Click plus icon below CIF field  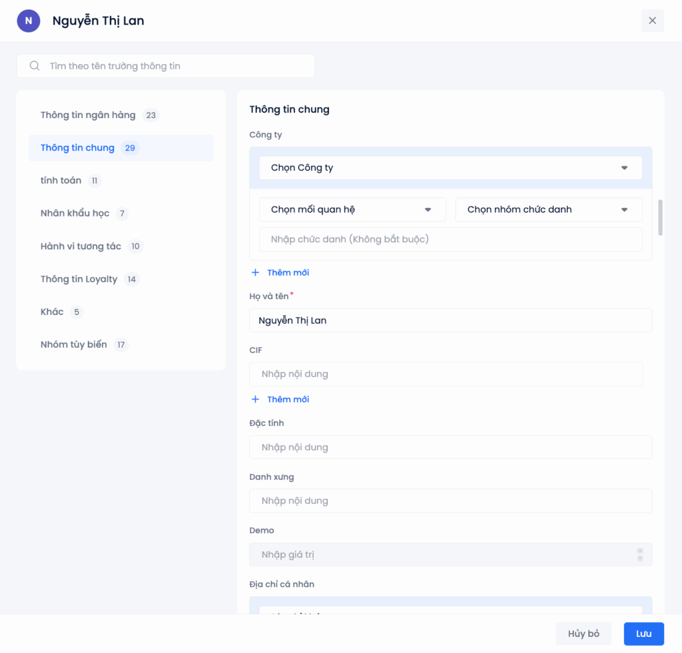[x=255, y=399]
